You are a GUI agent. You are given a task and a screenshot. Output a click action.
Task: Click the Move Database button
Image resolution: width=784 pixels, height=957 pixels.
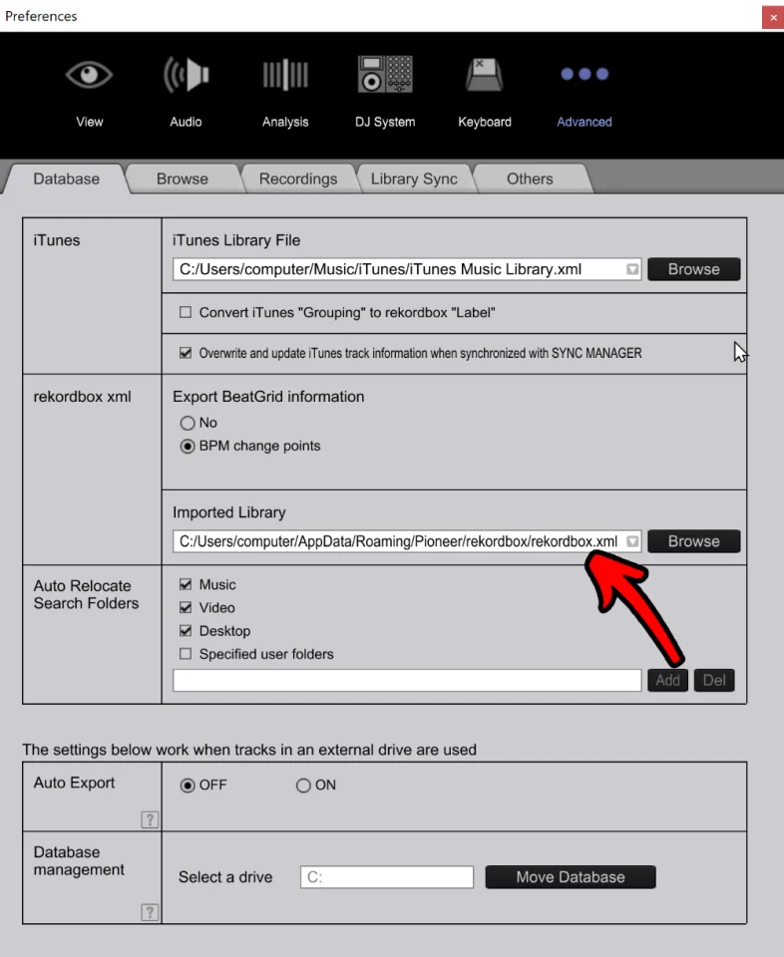(571, 877)
